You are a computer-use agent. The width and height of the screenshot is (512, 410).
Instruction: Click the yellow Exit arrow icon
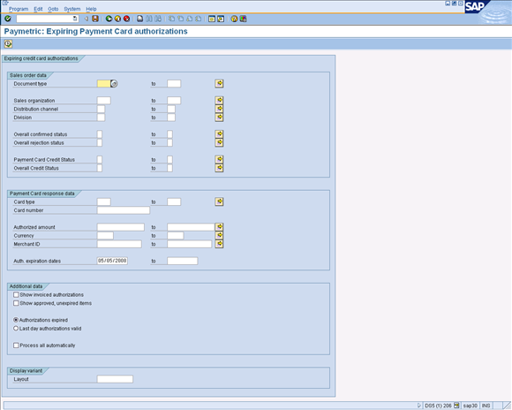pos(118,19)
